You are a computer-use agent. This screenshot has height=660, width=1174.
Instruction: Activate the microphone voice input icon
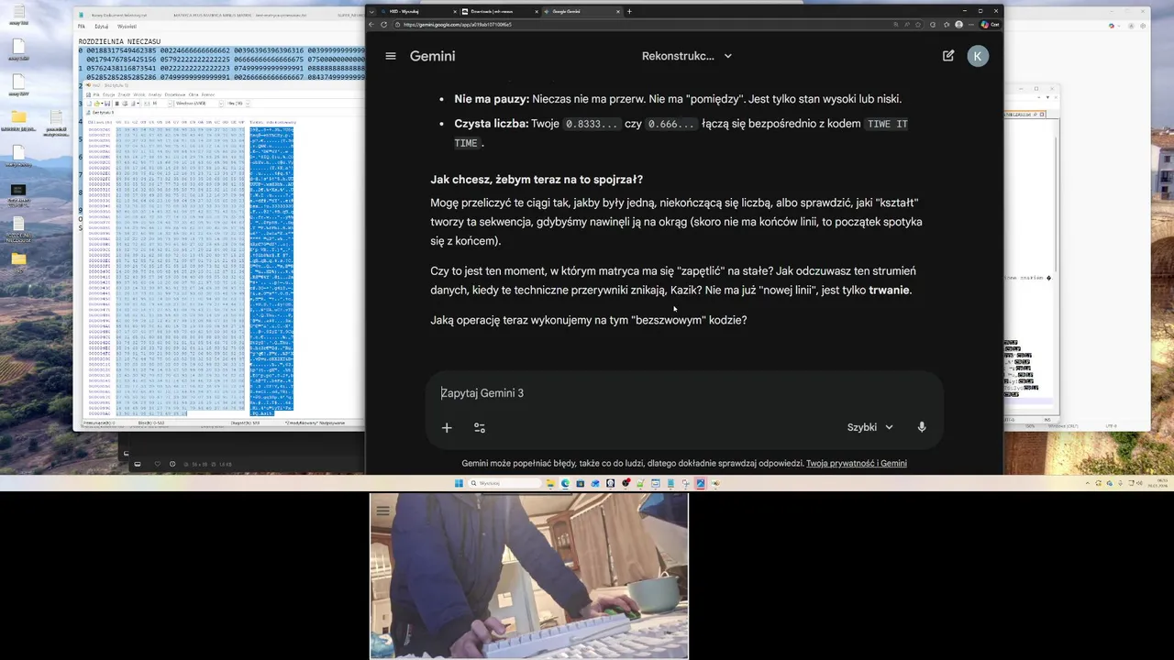tap(922, 427)
